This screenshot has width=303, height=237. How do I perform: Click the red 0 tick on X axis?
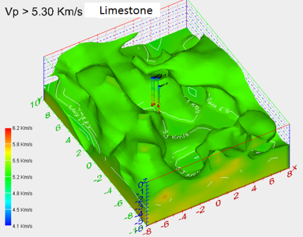(218, 203)
